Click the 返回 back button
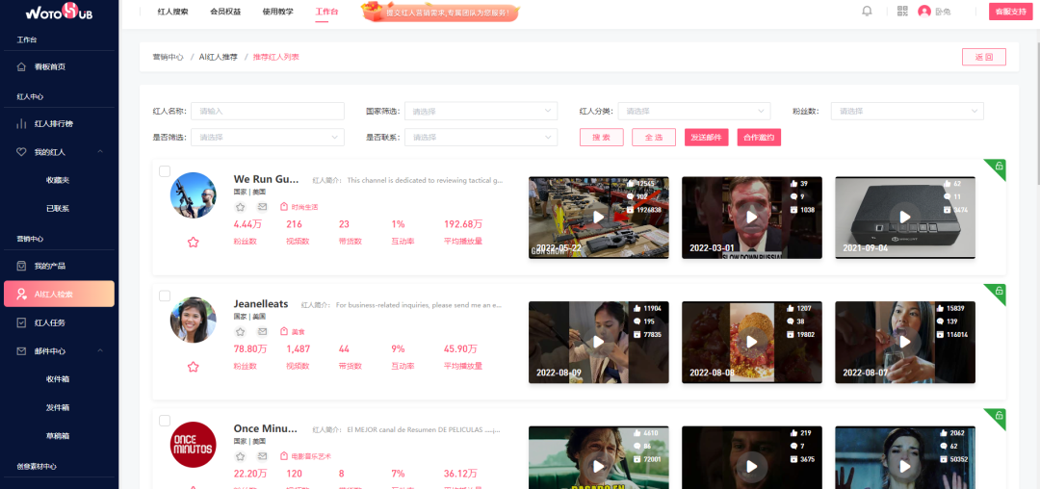This screenshot has height=489, width=1040. (x=983, y=57)
